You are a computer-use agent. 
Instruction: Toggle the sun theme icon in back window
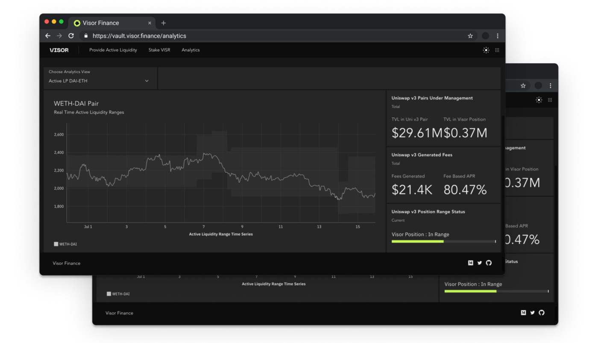tap(539, 100)
